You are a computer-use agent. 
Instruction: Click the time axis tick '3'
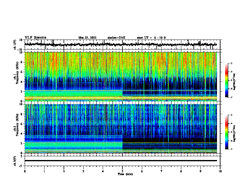(x=83, y=171)
